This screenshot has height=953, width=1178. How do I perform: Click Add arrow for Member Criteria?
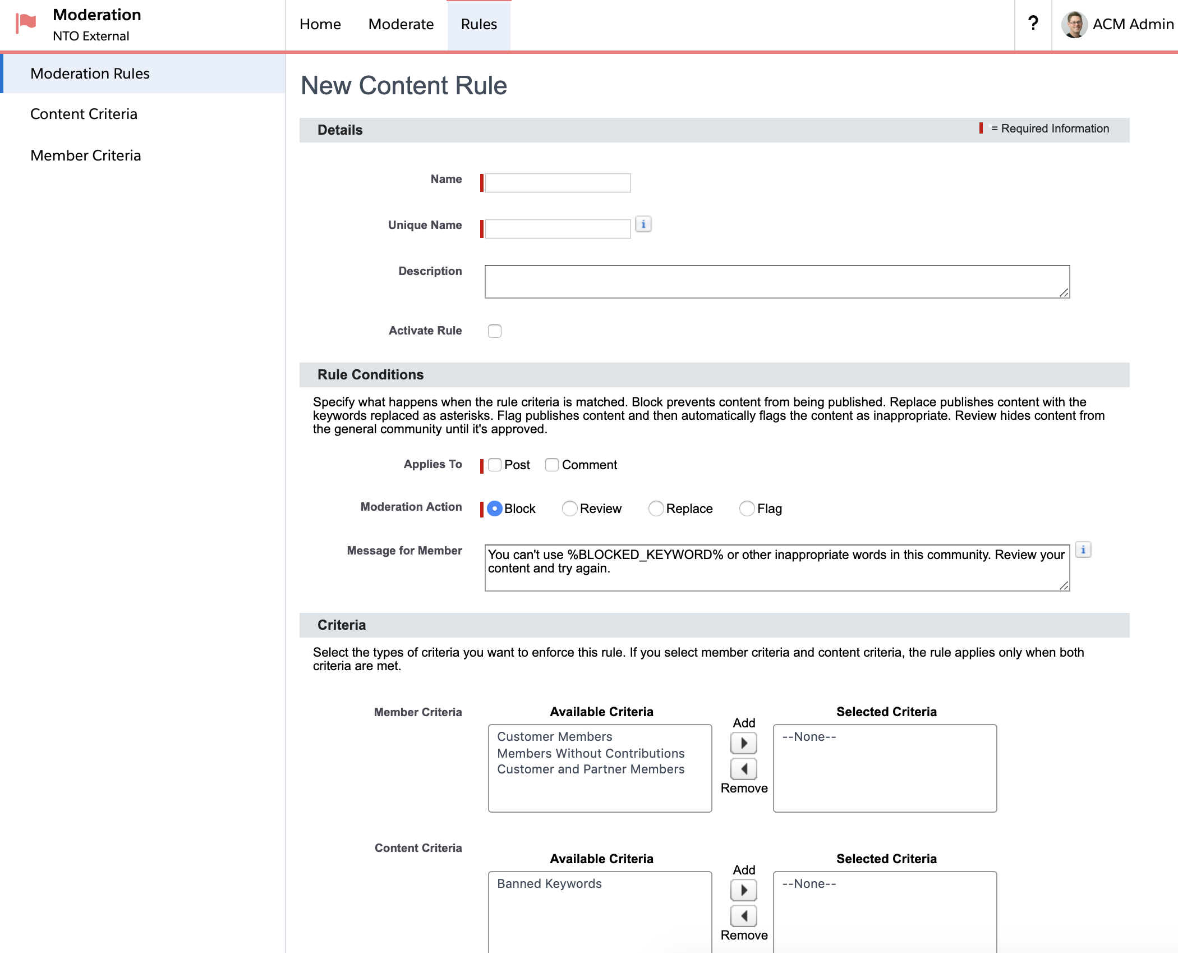(743, 743)
